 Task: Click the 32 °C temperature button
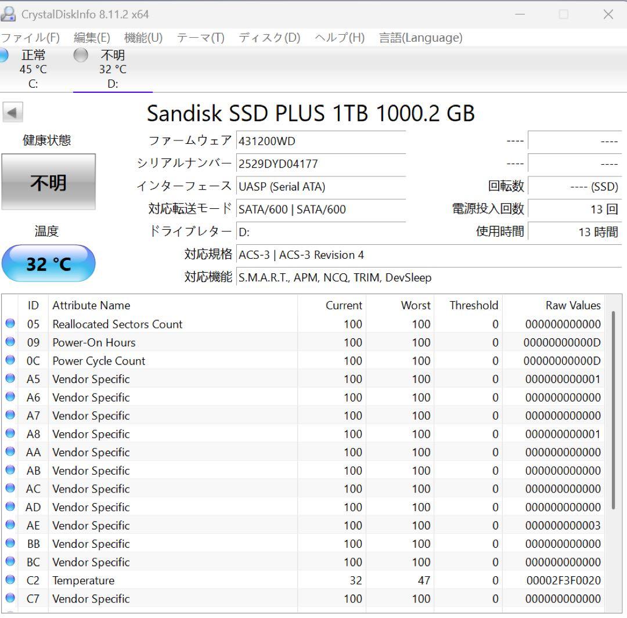click(48, 263)
